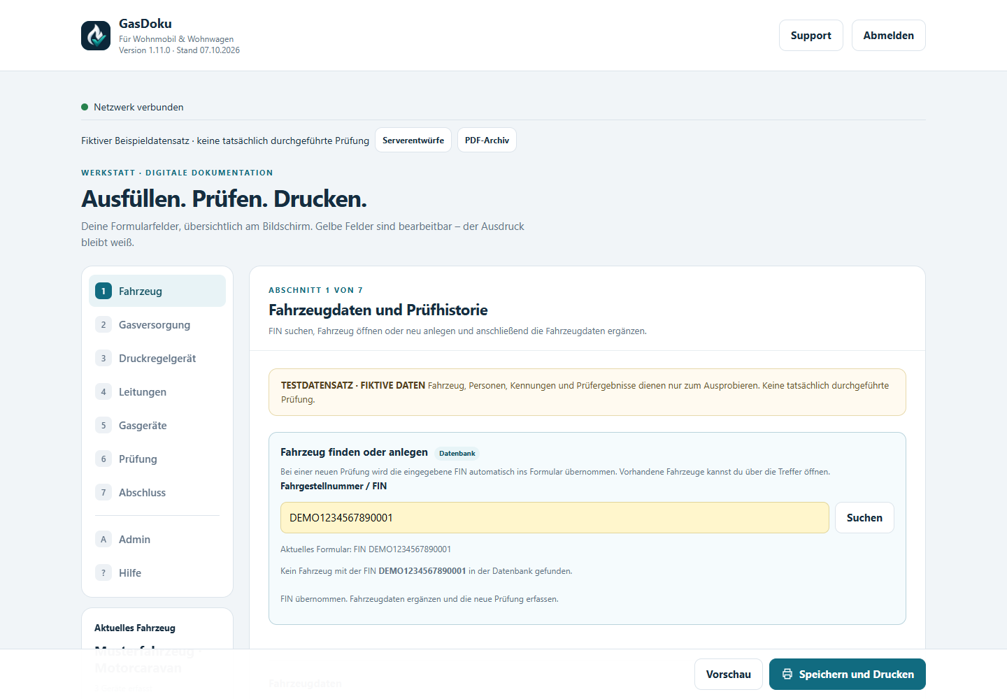Click the question mark badge for Hilfe
The height and width of the screenshot is (699, 1007).
[x=103, y=572]
